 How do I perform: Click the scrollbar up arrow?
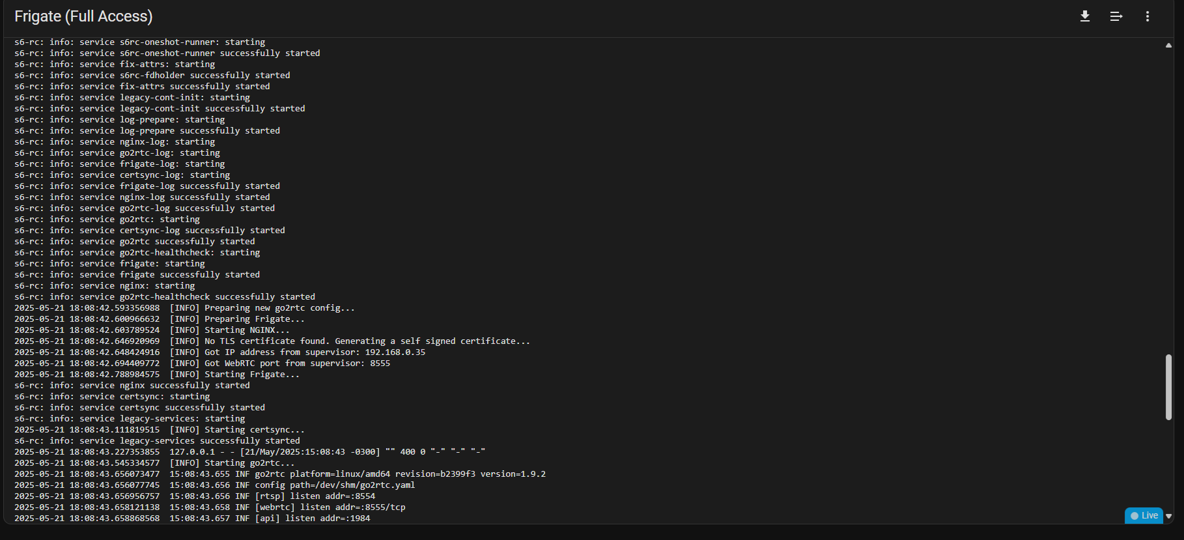pos(1168,46)
